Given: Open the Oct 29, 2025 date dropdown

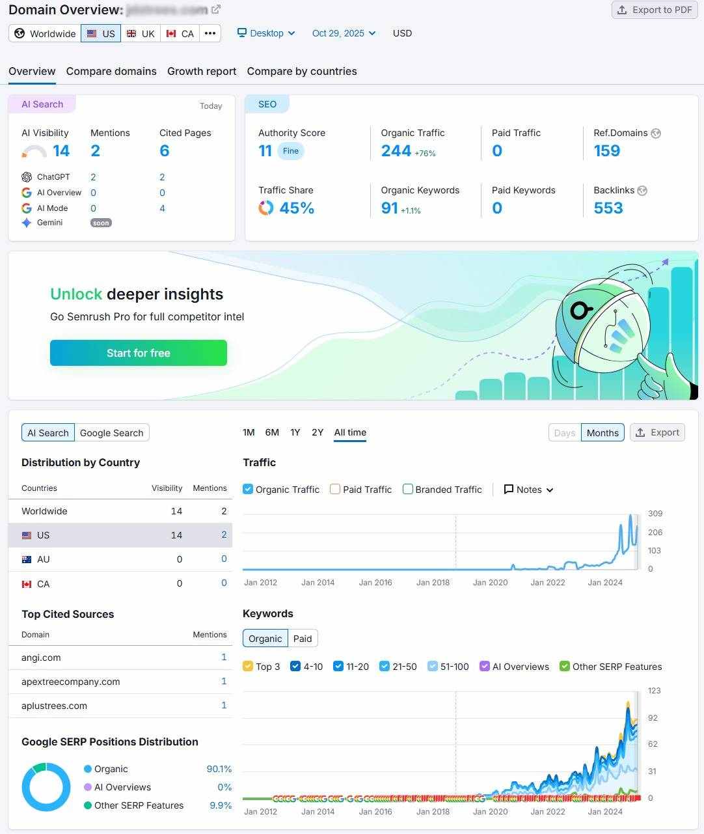Looking at the screenshot, I should (344, 33).
